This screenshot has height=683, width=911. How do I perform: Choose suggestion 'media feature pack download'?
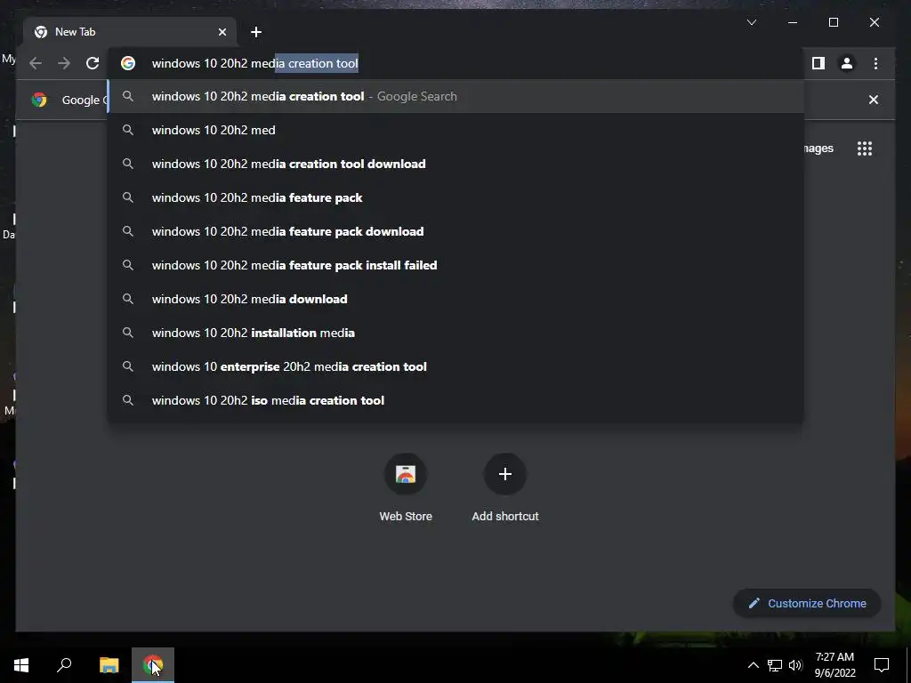pos(456,231)
